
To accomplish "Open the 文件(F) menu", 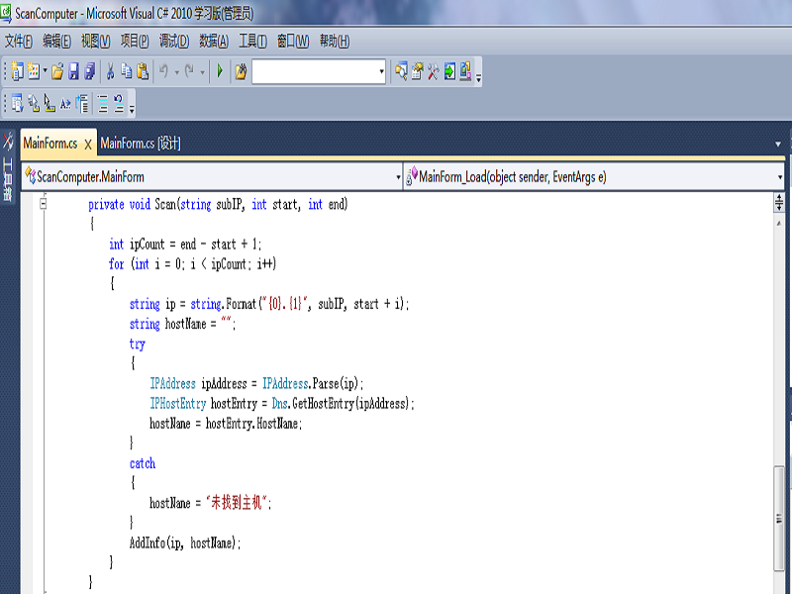I will tap(19, 41).
